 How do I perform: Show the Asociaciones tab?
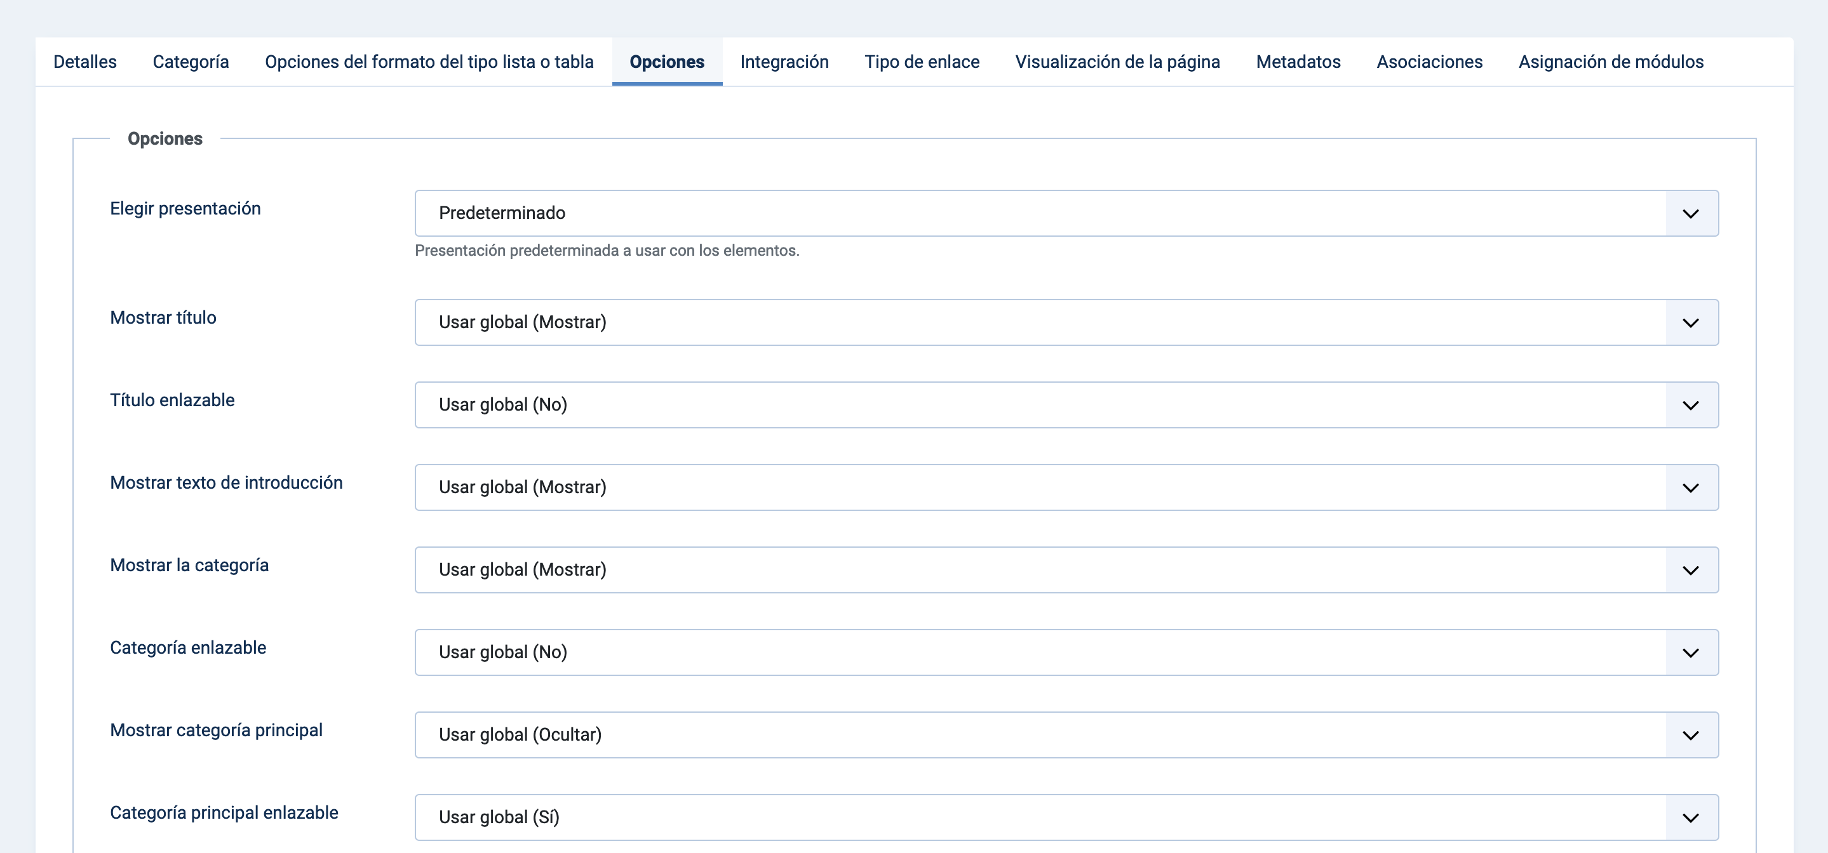[1429, 62]
